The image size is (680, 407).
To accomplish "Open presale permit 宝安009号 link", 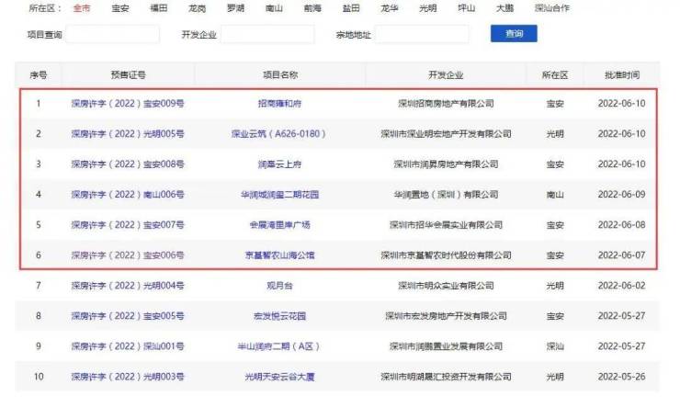I will pos(128,104).
